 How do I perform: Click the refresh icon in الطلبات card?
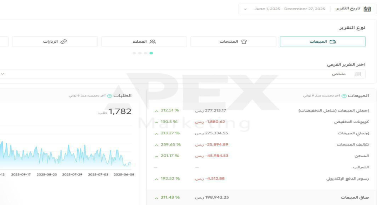coord(109,96)
